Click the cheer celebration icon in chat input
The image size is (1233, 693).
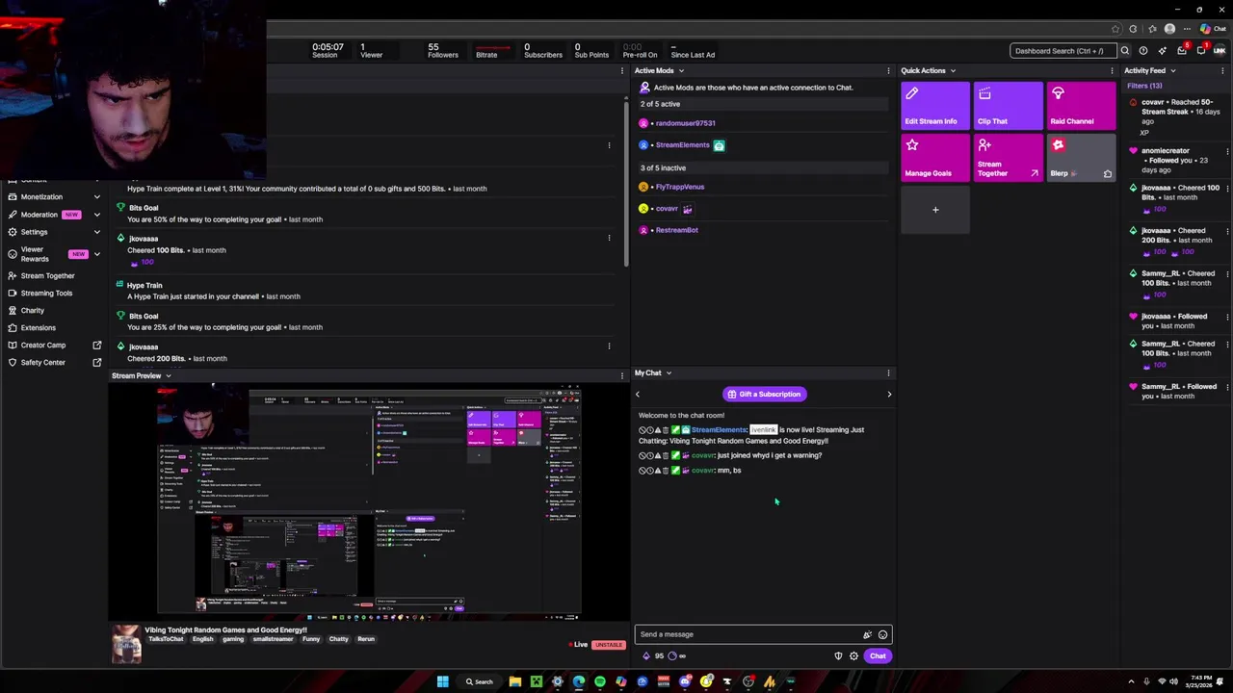tap(867, 634)
